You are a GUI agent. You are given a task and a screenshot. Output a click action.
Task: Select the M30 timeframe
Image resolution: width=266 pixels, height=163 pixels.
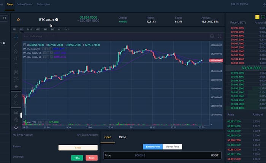(38, 30)
